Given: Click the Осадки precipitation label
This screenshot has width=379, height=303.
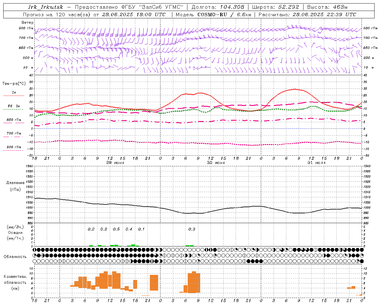Looking at the screenshot, I should (x=15, y=233).
